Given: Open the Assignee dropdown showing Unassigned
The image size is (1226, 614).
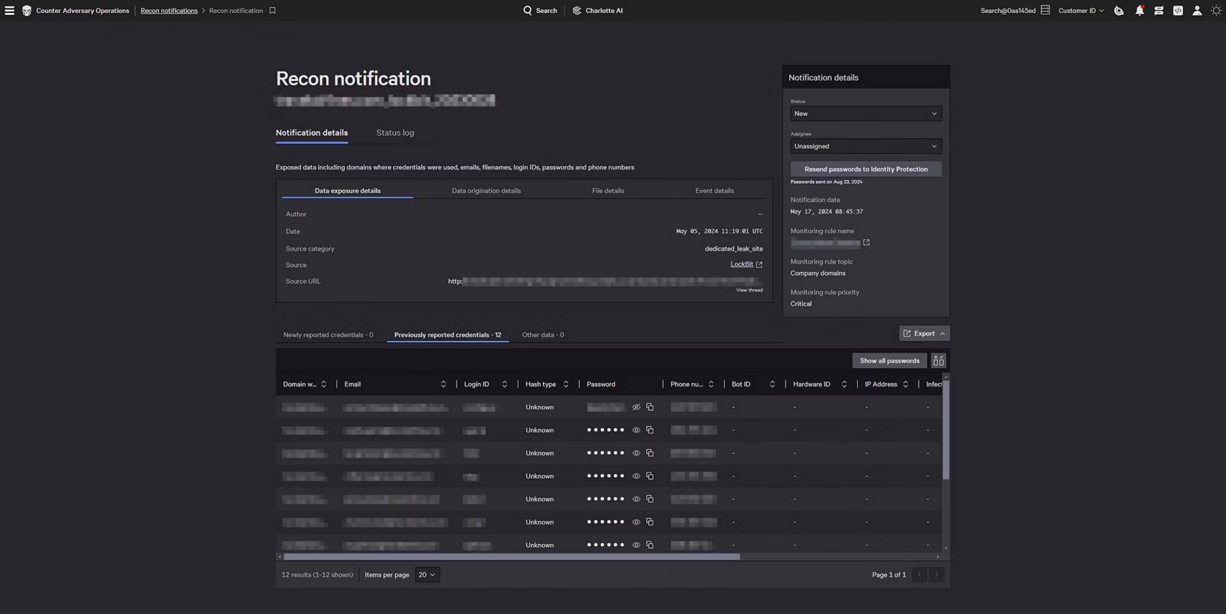Looking at the screenshot, I should coord(865,146).
